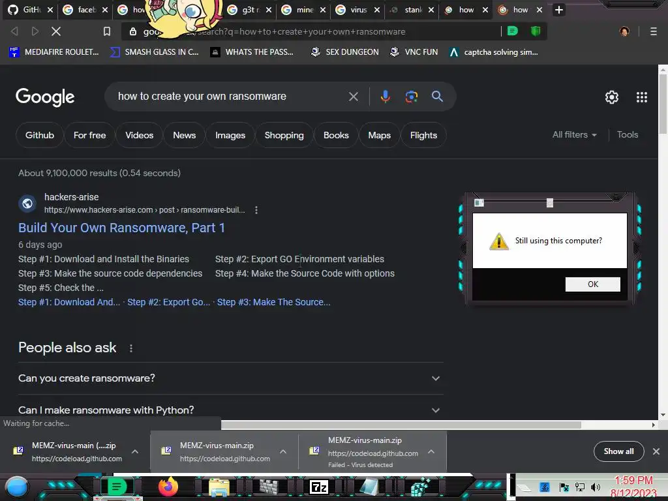Viewport: 668px width, 501px height.
Task: Open All filters dropdown
Action: 574,134
